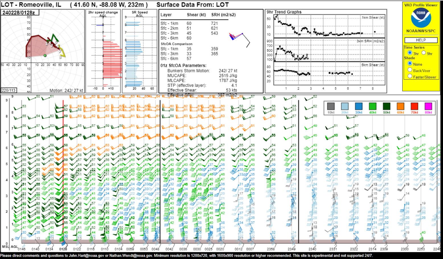Image resolution: width=443 pixels, height=259 pixels.
Task: Click the VAD Profile Viewer title
Action: click(x=421, y=5)
